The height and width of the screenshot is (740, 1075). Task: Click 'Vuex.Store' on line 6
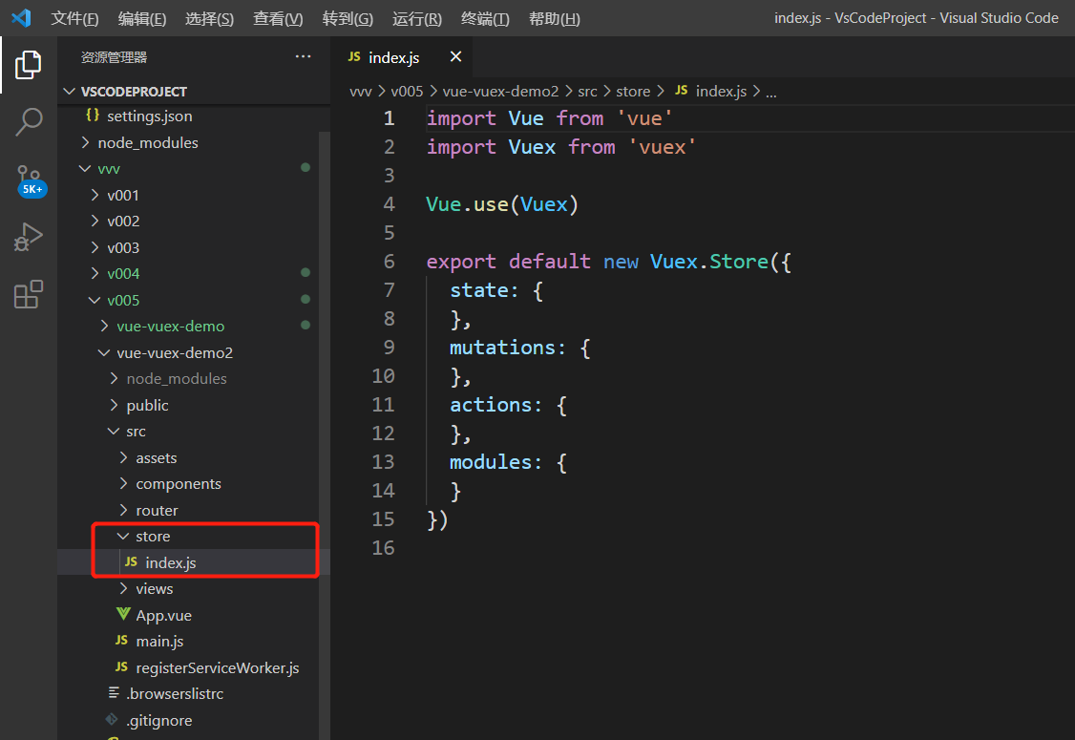coord(709,262)
